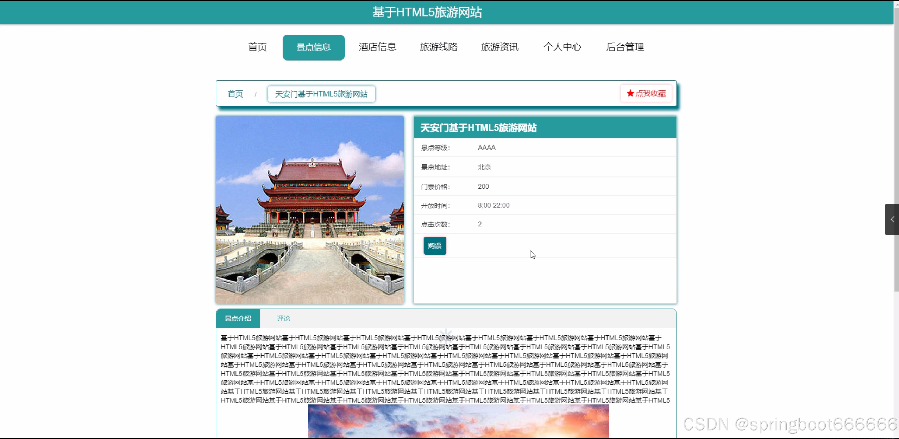Image resolution: width=899 pixels, height=439 pixels.
Task: Switch to the 评论 tab
Action: click(x=283, y=319)
